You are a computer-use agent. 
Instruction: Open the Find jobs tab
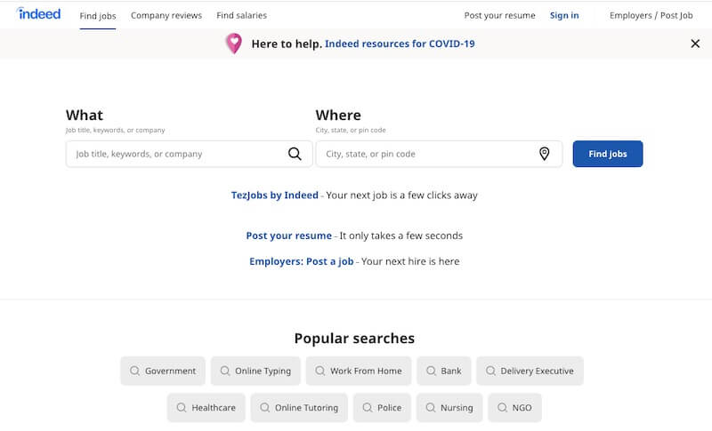[98, 15]
